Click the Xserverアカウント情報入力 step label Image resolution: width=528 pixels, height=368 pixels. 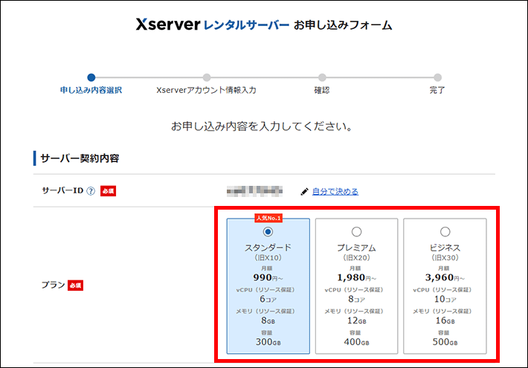(207, 90)
